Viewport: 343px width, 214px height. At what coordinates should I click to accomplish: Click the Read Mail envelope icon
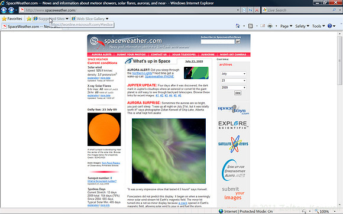pos(263,26)
